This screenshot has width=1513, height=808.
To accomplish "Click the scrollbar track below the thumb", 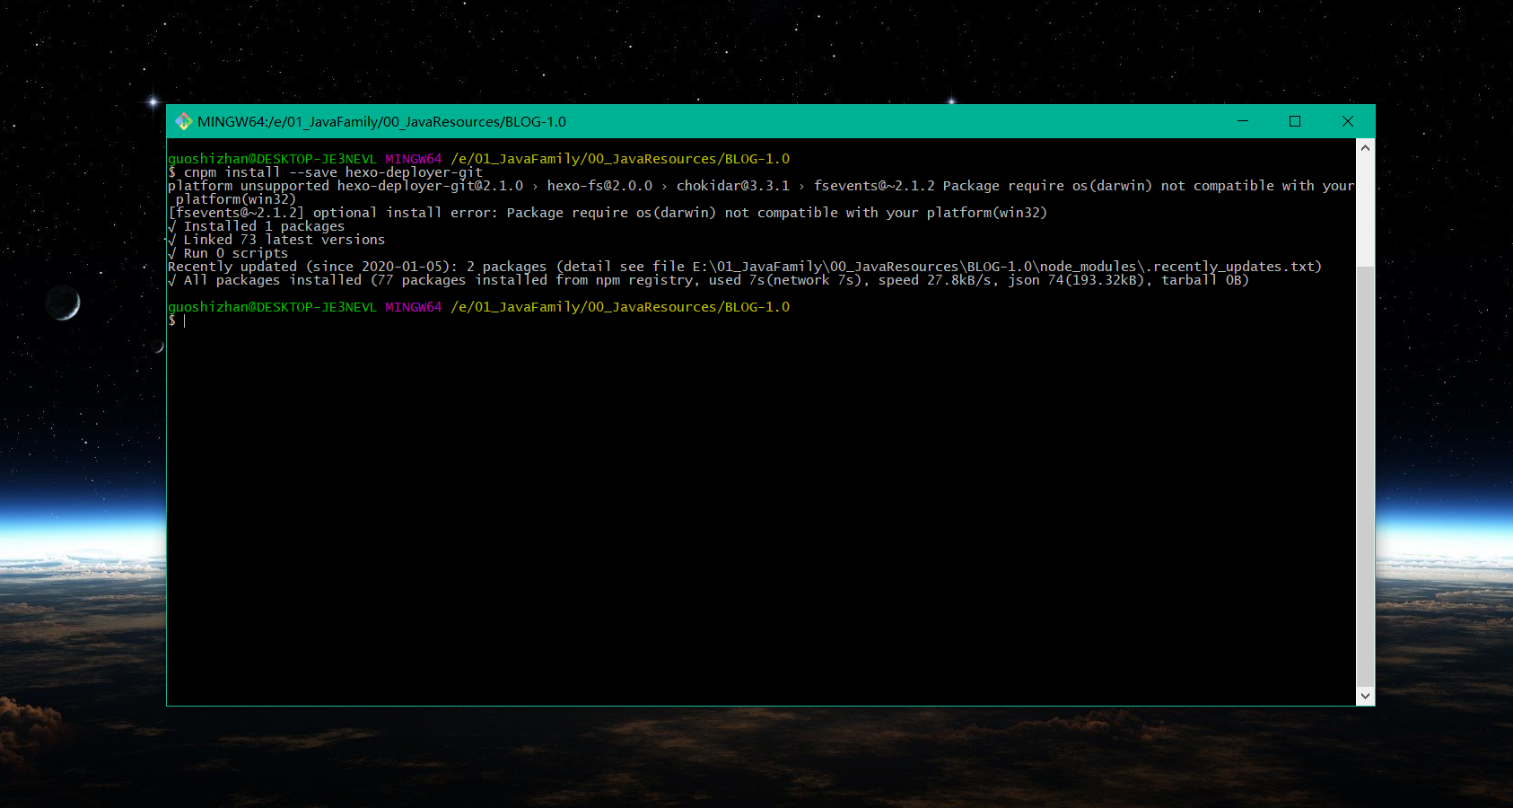I will click(x=1365, y=476).
